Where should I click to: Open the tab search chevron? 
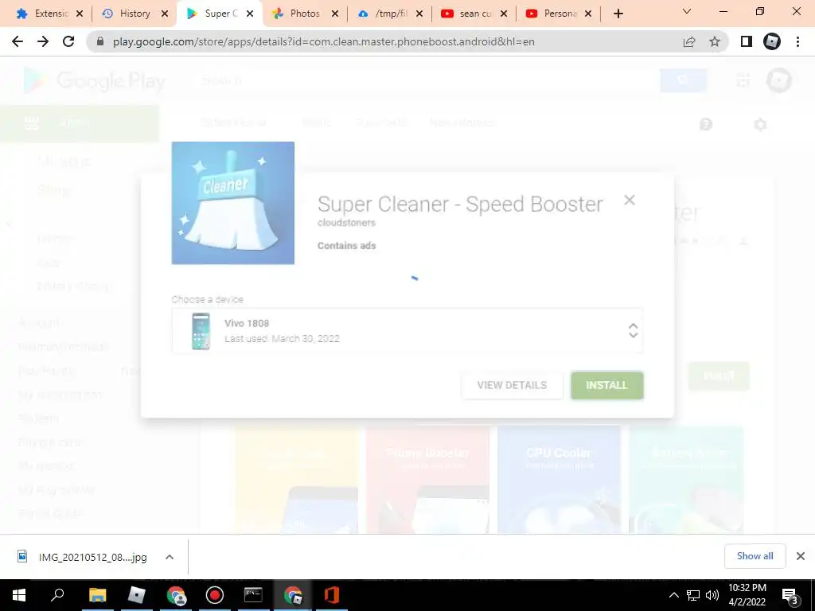click(x=687, y=11)
